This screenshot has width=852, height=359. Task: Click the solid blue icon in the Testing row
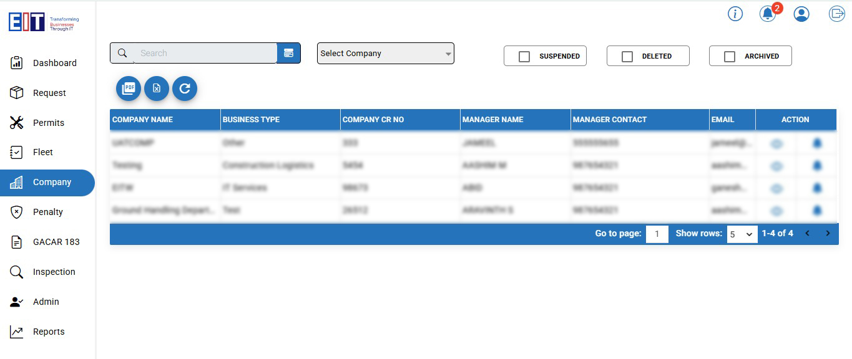click(x=817, y=166)
